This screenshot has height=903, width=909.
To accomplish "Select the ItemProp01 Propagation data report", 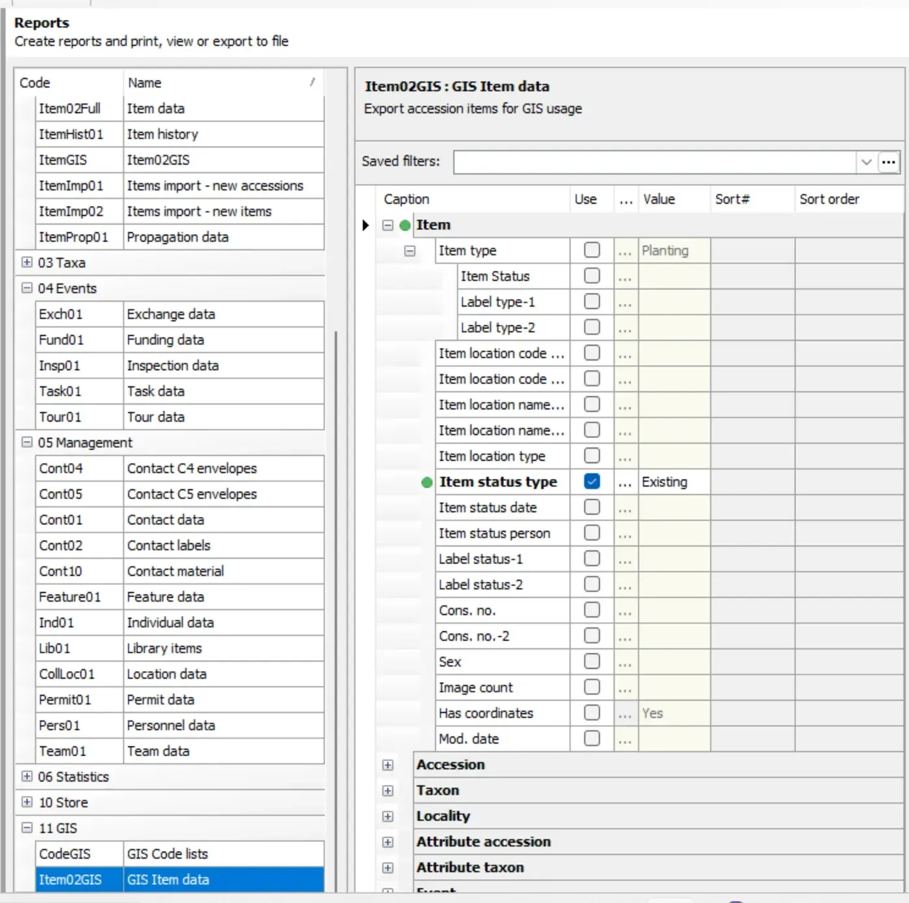I will tap(180, 237).
